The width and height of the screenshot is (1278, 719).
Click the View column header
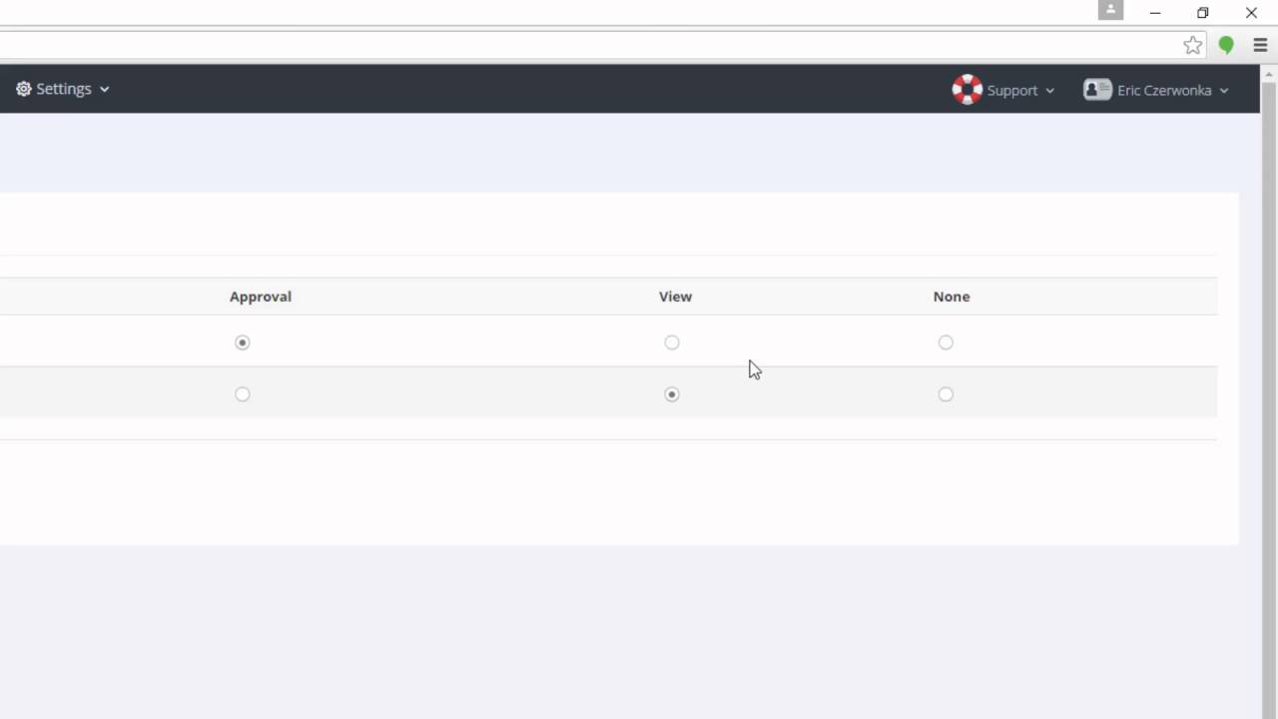[x=675, y=297]
